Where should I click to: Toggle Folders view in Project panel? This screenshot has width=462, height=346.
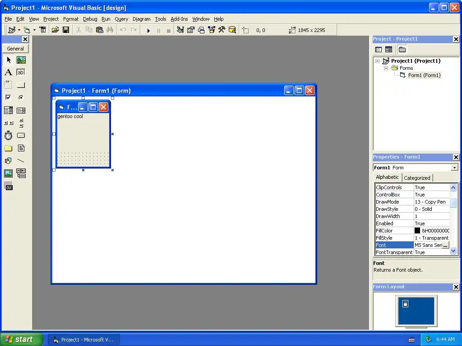pos(402,50)
